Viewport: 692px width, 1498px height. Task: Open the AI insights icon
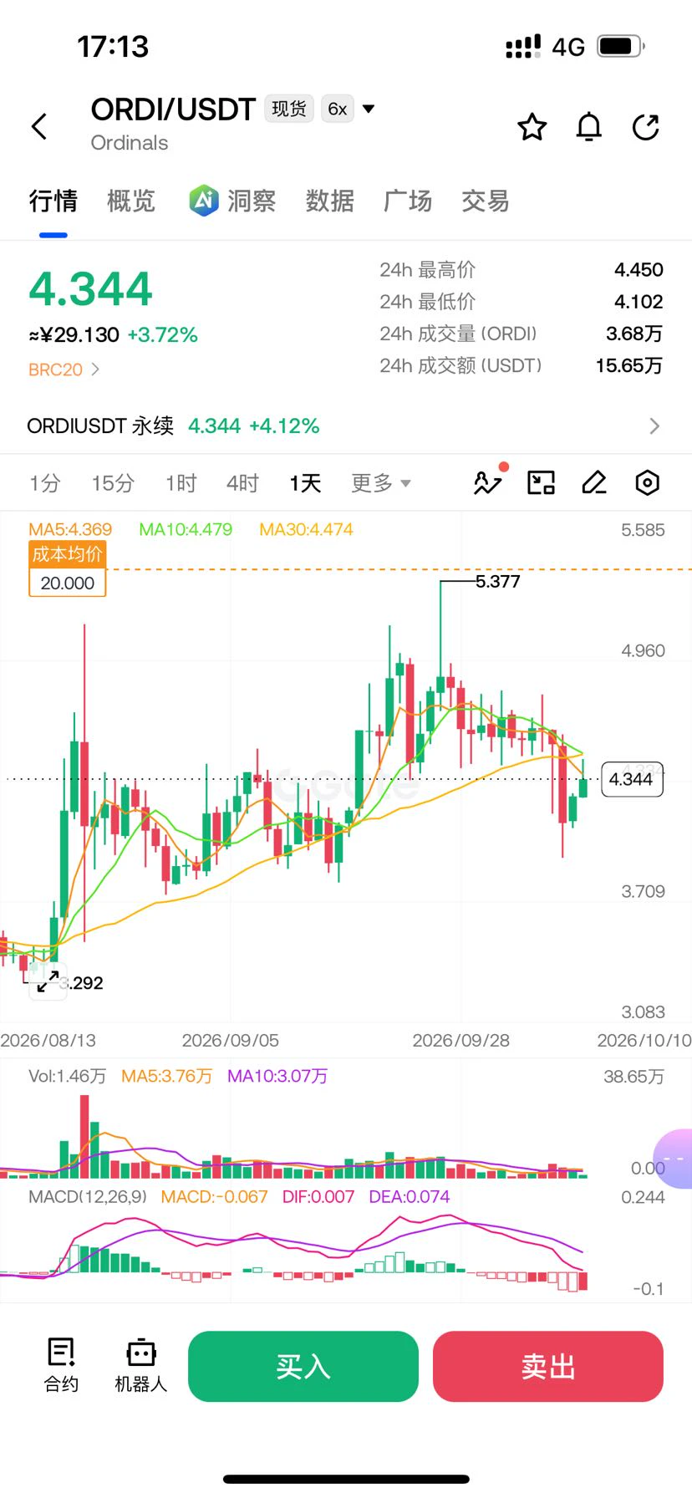point(203,201)
